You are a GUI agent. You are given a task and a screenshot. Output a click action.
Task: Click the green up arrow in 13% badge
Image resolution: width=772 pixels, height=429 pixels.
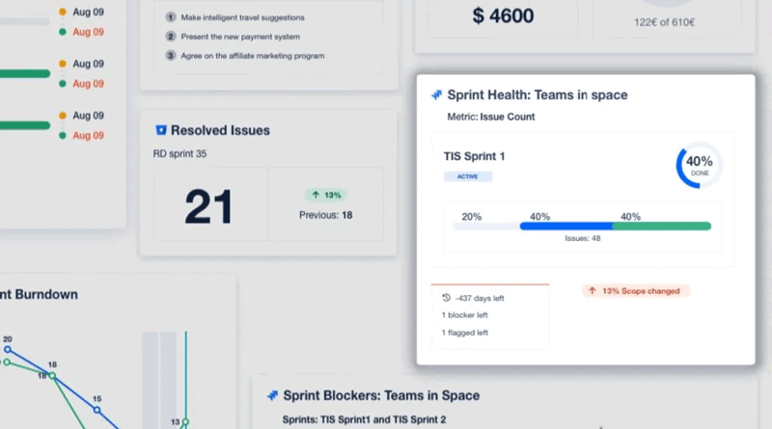pos(316,195)
